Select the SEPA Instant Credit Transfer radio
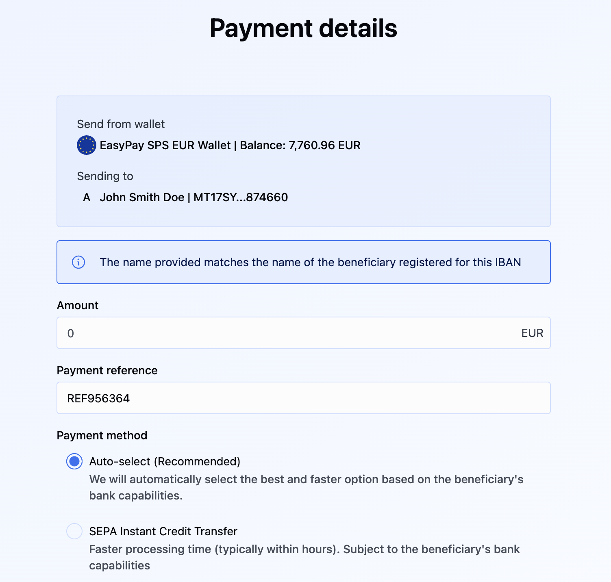The height and width of the screenshot is (582, 611). (74, 531)
